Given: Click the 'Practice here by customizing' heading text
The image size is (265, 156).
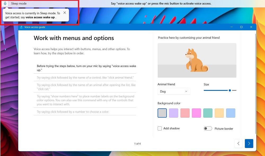Looking at the screenshot, I should pos(189,38).
